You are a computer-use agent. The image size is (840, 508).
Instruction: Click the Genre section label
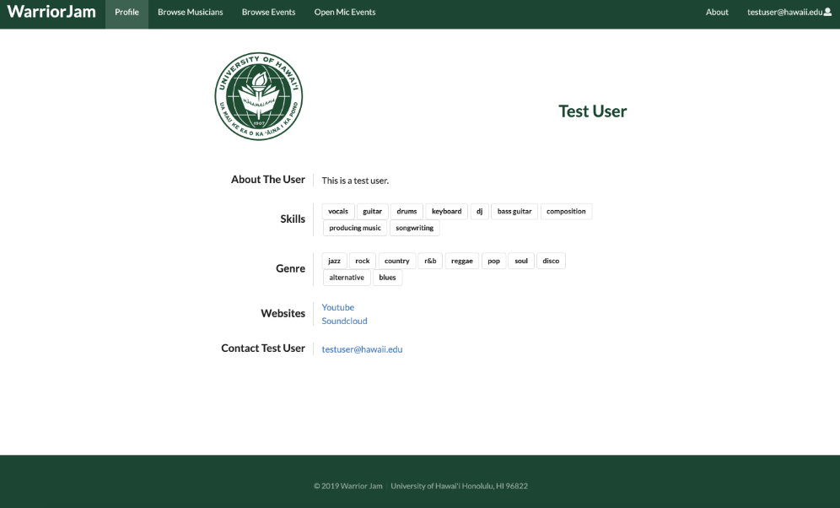click(x=290, y=268)
